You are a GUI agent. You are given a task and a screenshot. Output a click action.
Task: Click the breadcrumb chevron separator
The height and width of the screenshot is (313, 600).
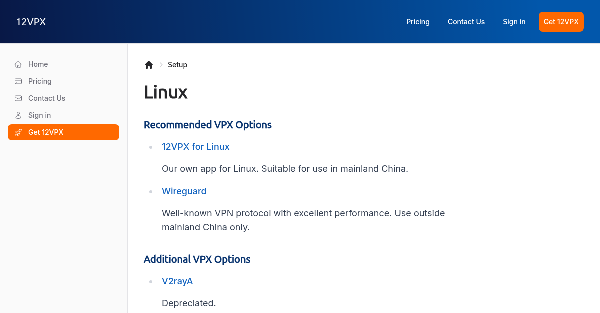[161, 65]
